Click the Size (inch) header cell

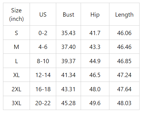pos(16,14)
